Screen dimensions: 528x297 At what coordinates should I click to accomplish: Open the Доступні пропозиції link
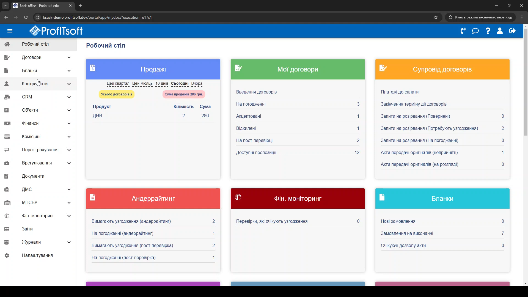pyautogui.click(x=256, y=153)
